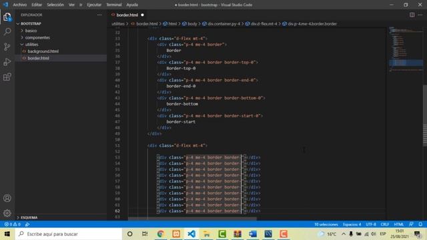Open Explorer panel more actions ellipsis

99,15
